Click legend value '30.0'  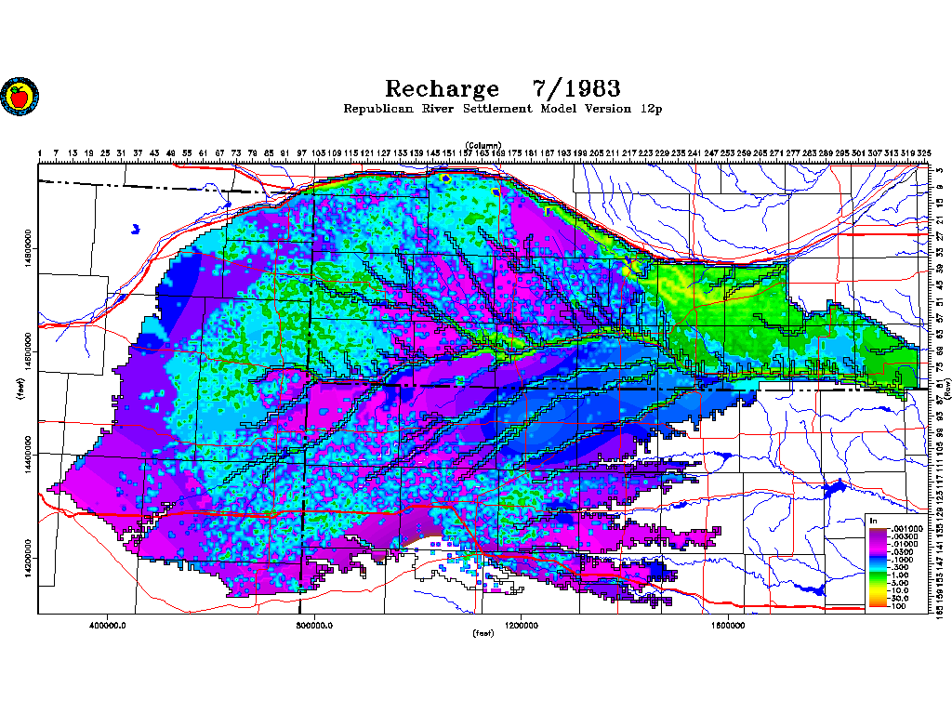point(900,598)
